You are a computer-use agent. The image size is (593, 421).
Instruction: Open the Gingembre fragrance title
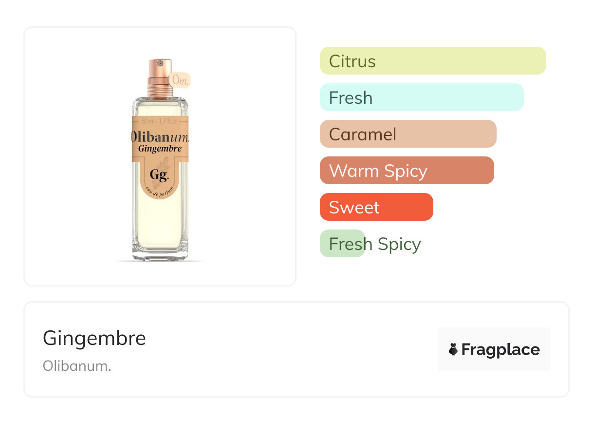click(x=94, y=338)
